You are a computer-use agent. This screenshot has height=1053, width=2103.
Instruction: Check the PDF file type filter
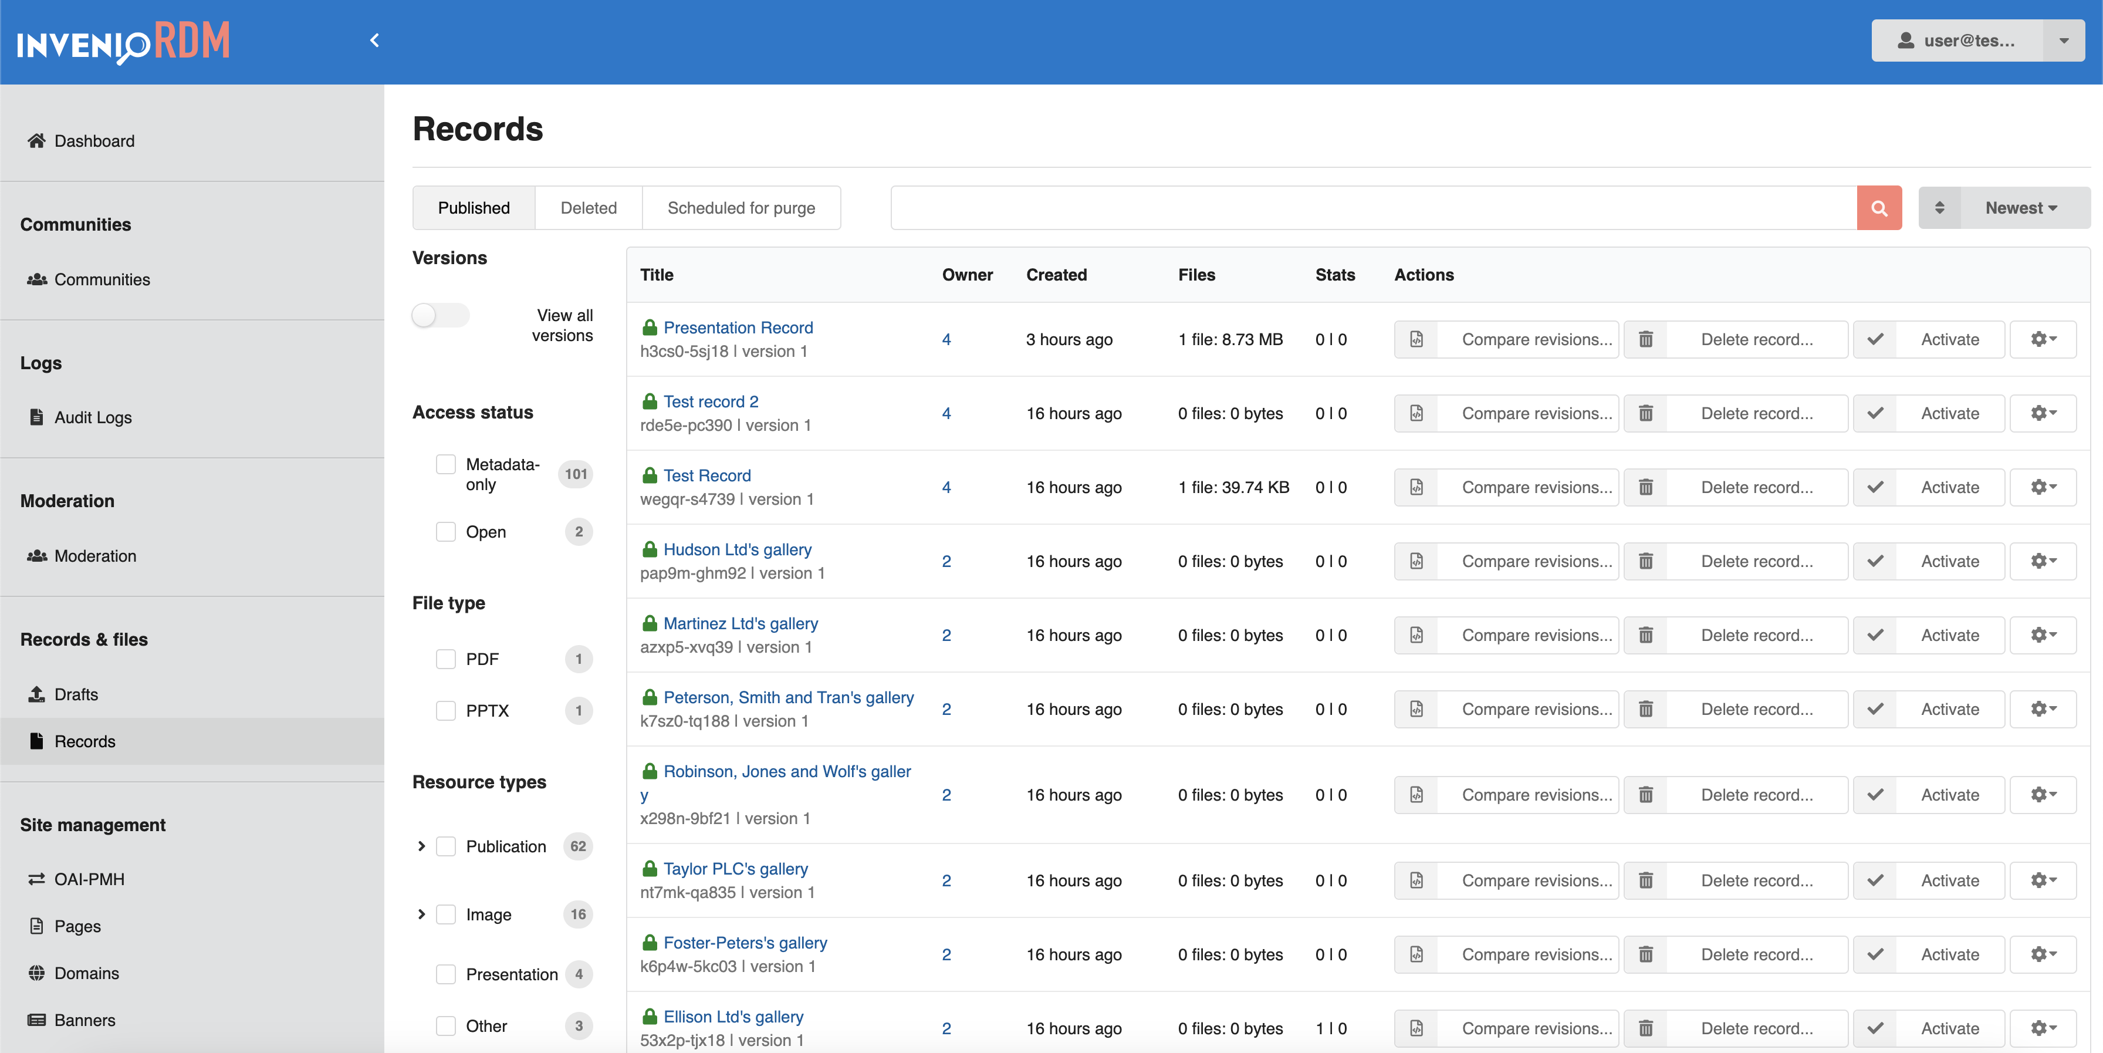point(446,659)
